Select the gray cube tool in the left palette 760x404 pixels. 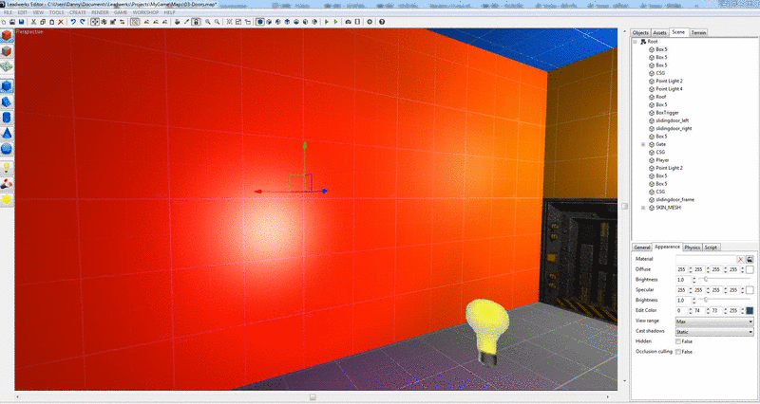[7, 51]
